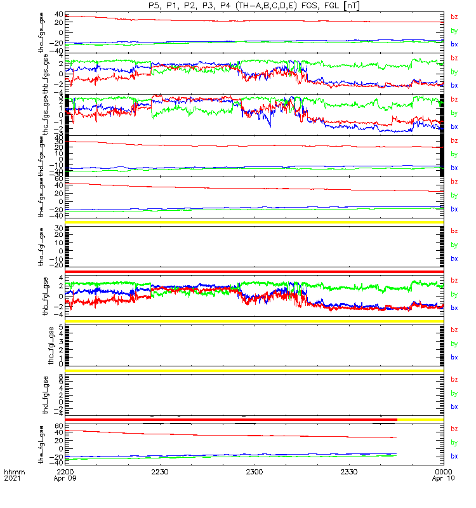
Task: Click the the_fgl_gse axis label
Action: [x=41, y=444]
